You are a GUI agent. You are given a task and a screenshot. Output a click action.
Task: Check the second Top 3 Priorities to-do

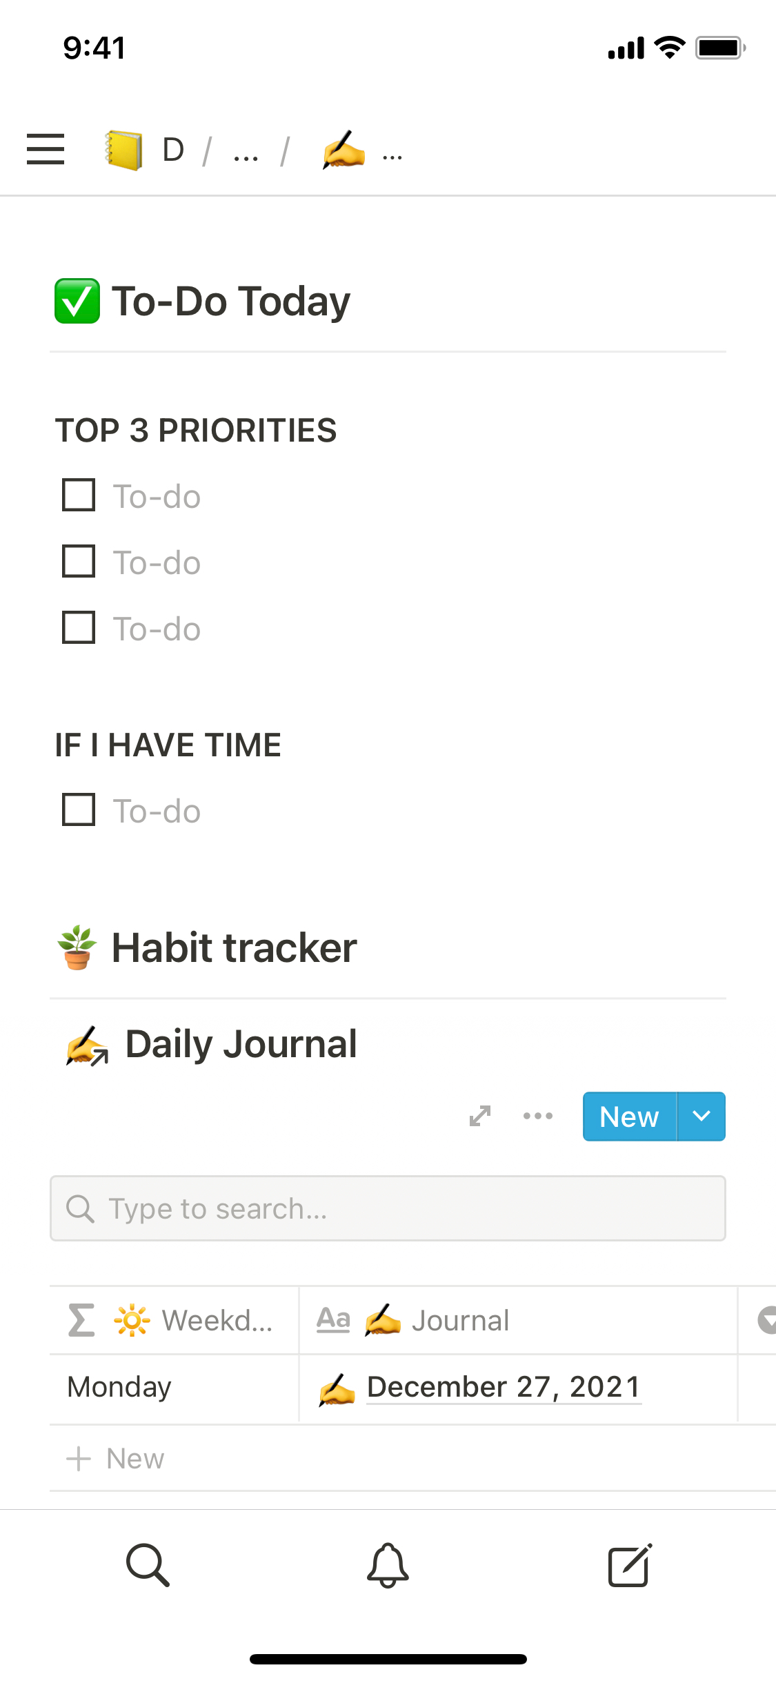[x=79, y=562]
